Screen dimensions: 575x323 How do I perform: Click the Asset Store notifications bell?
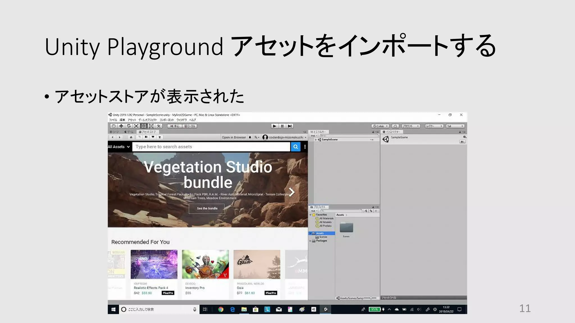250,137
